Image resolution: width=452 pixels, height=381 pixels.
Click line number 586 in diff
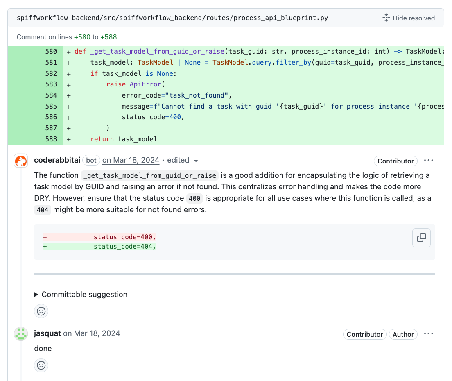pos(51,117)
